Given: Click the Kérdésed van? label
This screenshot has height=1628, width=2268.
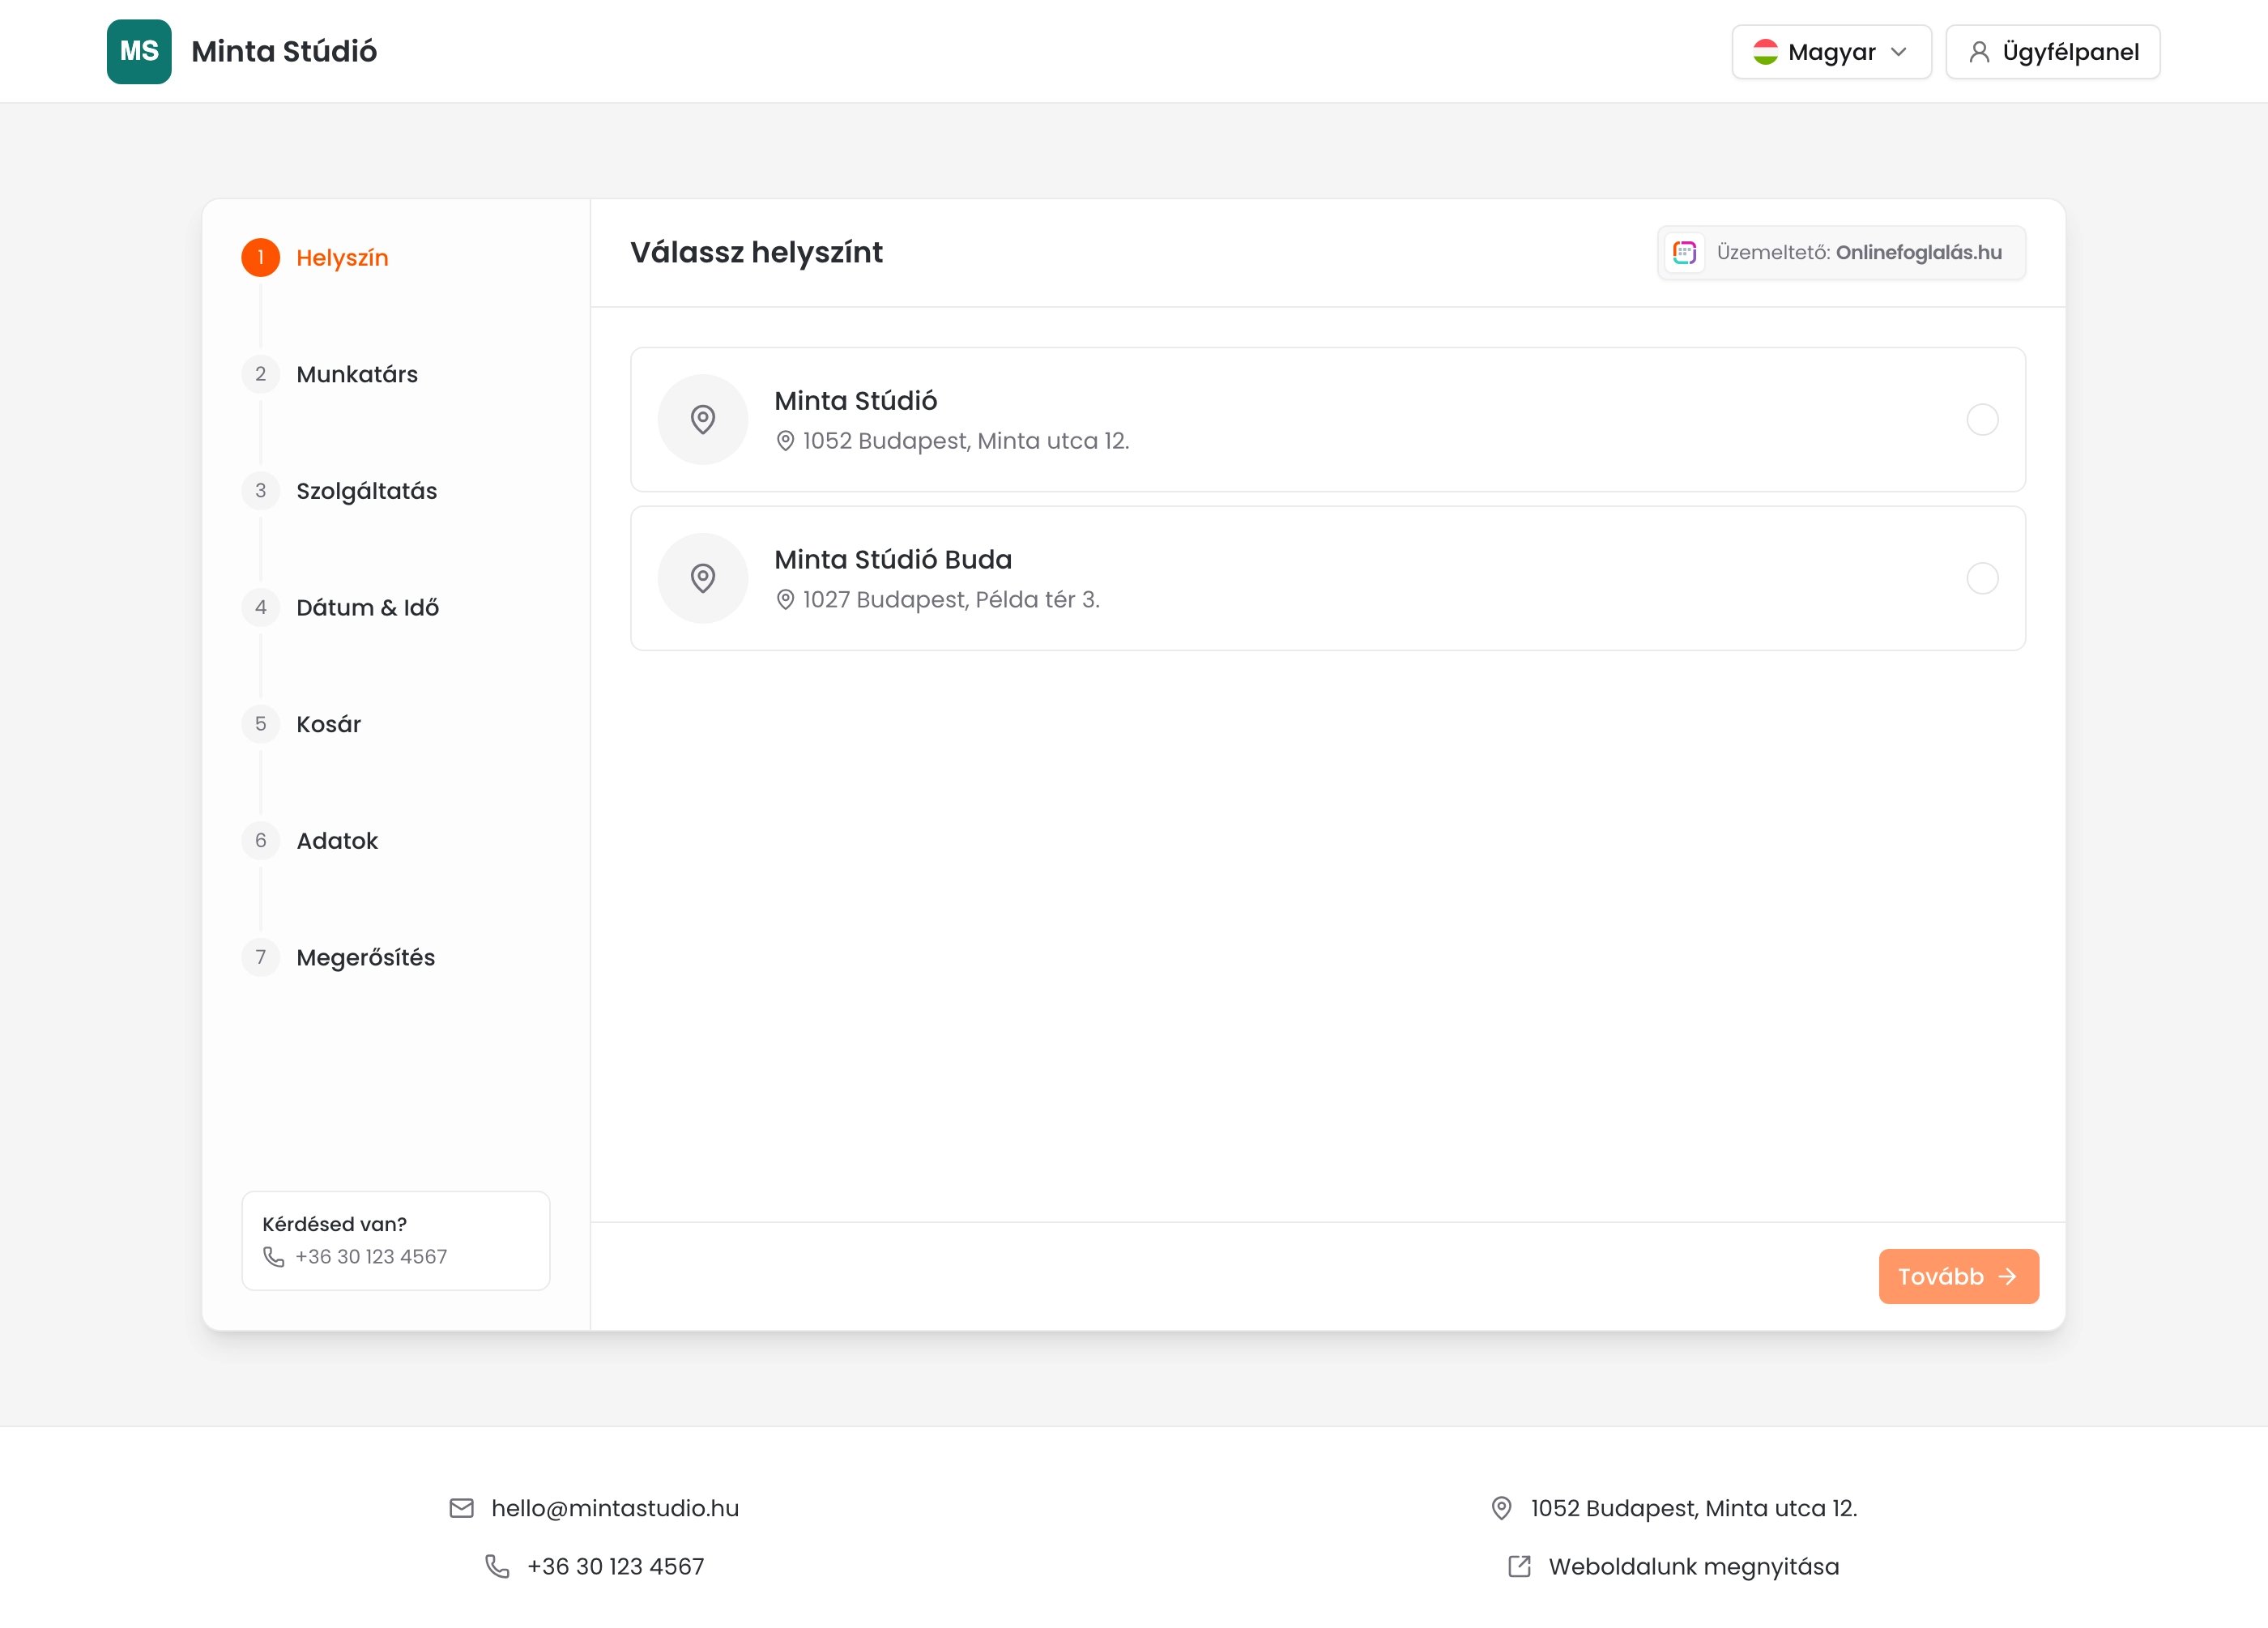Looking at the screenshot, I should [x=334, y=1224].
